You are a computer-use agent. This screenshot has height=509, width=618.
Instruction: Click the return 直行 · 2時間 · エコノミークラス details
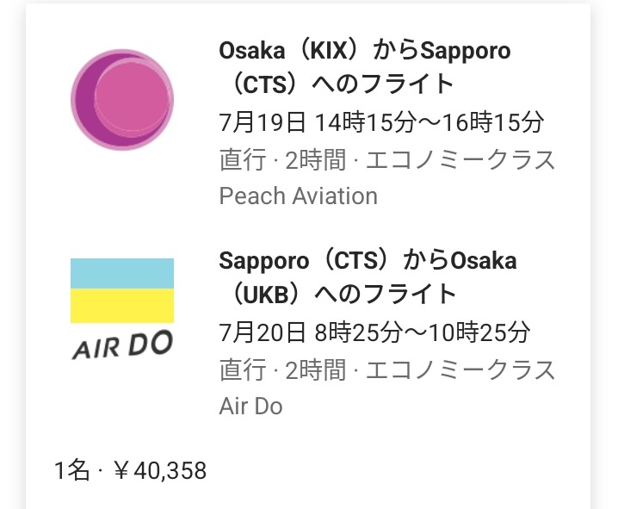[x=387, y=370]
